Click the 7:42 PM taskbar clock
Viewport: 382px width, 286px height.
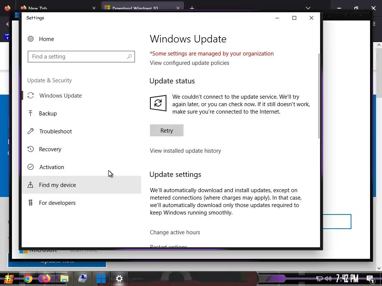click(347, 279)
